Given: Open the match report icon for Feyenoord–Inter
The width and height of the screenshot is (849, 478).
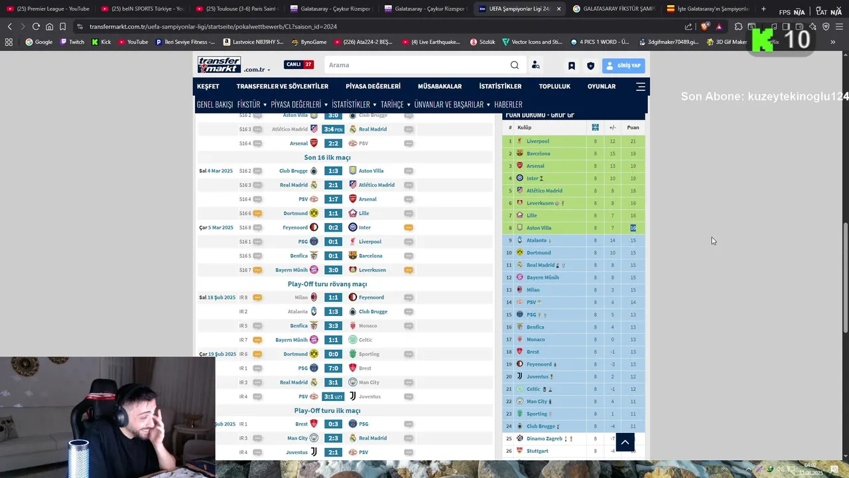Looking at the screenshot, I should tap(409, 228).
